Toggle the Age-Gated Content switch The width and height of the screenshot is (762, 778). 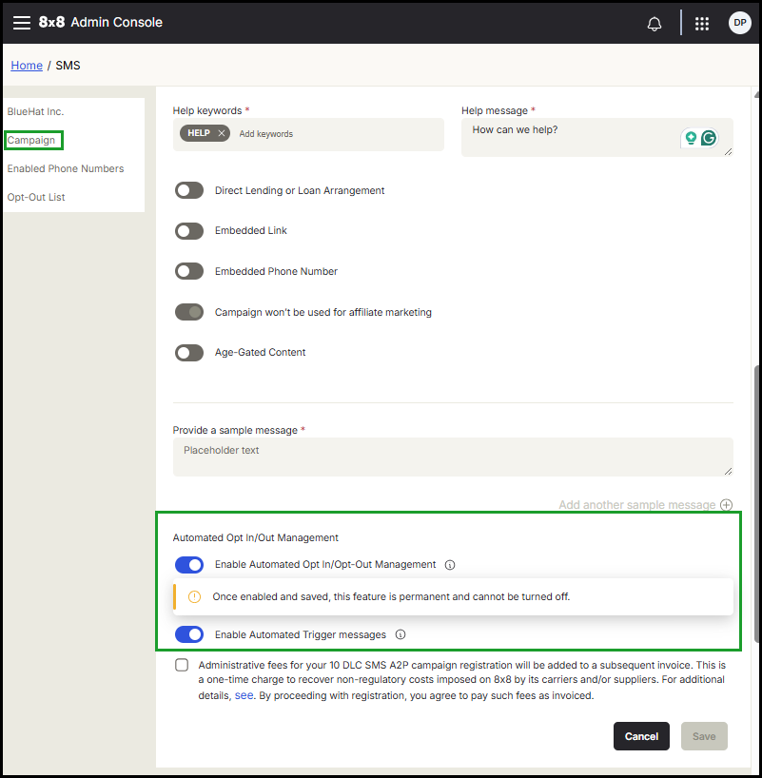point(189,353)
